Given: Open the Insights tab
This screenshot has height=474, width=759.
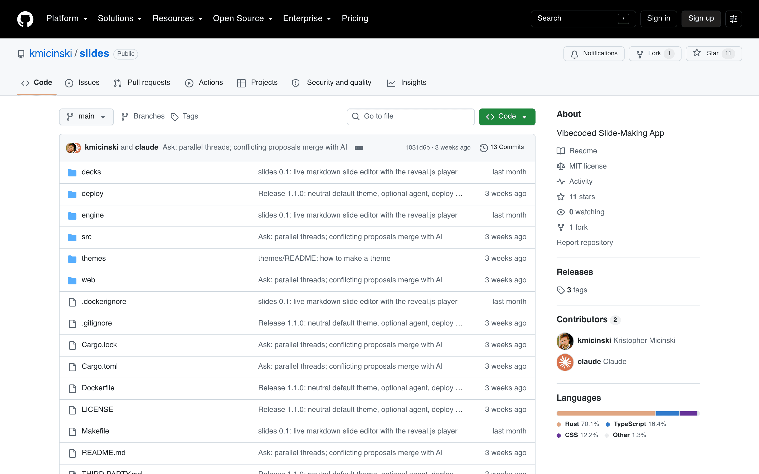Looking at the screenshot, I should pos(406,83).
